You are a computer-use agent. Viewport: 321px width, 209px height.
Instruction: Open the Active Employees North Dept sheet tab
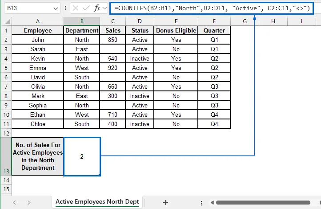pyautogui.click(x=97, y=202)
